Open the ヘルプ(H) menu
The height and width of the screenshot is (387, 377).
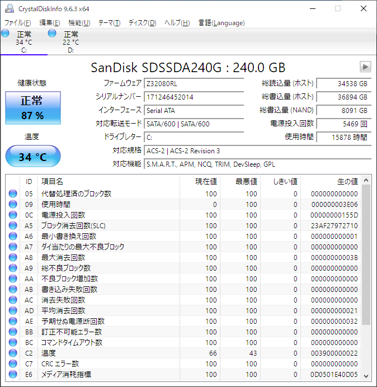tap(177, 23)
